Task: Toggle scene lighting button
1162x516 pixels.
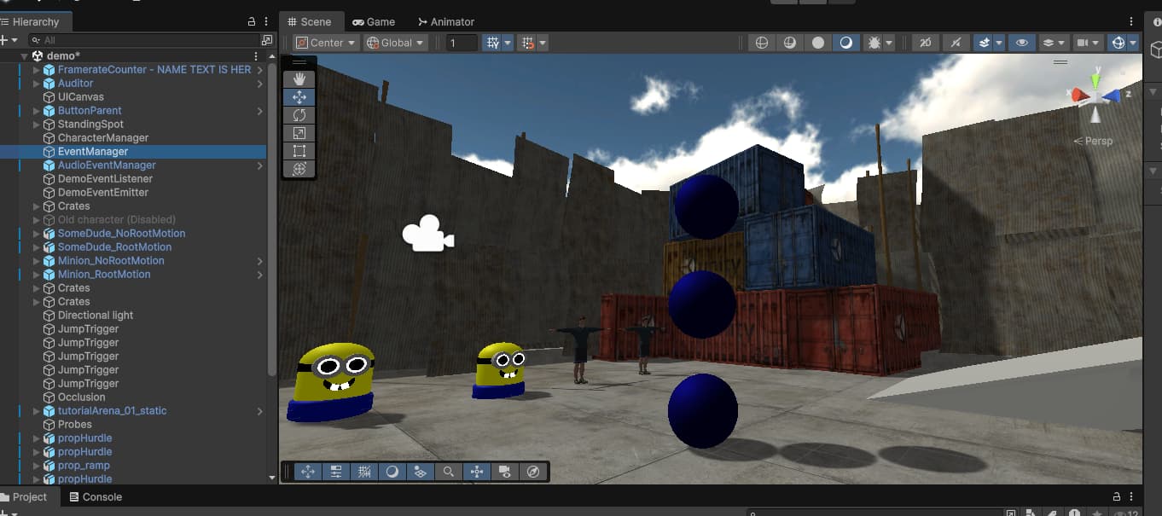Action: click(x=955, y=43)
